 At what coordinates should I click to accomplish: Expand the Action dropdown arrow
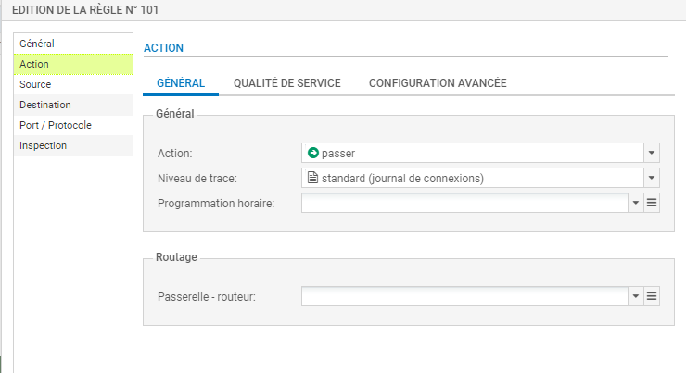click(652, 153)
